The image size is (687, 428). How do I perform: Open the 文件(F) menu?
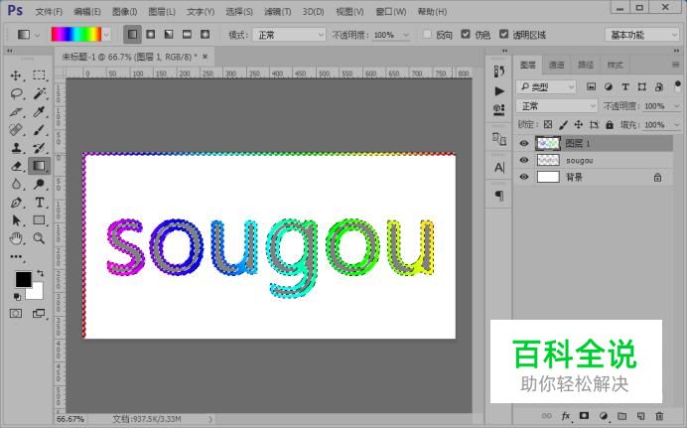click(49, 12)
